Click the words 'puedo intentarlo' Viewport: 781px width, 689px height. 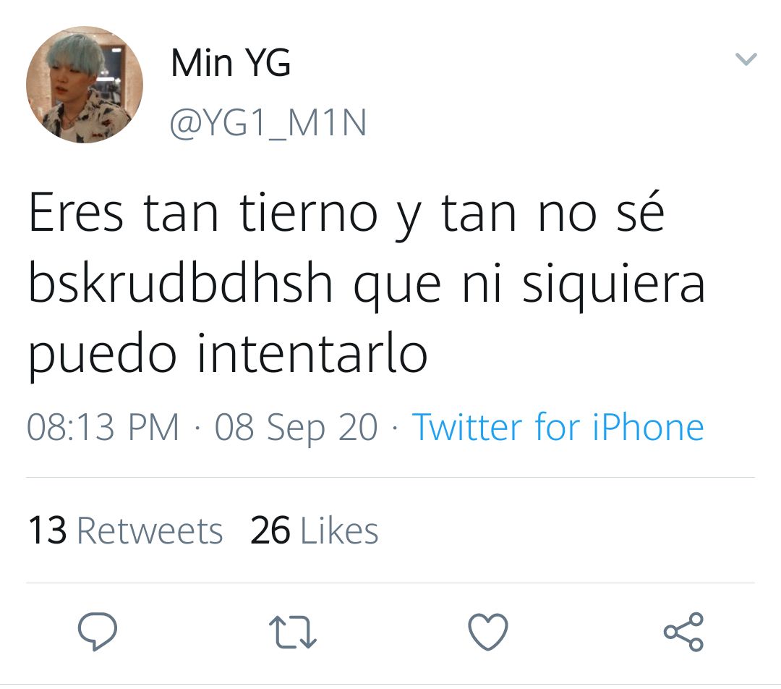228,354
